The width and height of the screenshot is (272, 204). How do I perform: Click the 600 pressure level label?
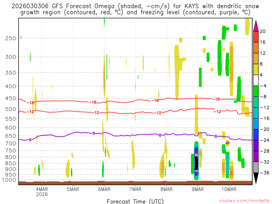[11, 128]
